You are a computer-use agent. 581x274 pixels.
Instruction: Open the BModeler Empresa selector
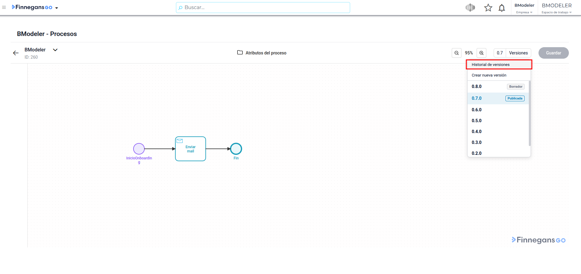[524, 8]
